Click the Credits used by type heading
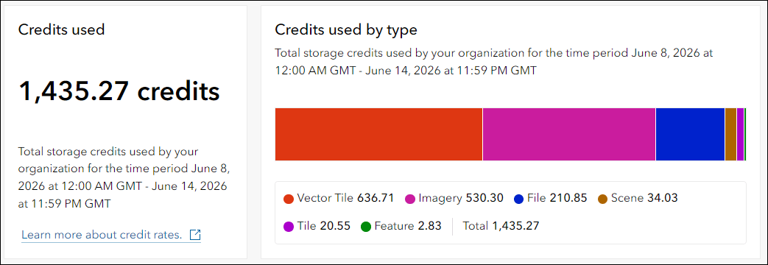 pos(346,30)
